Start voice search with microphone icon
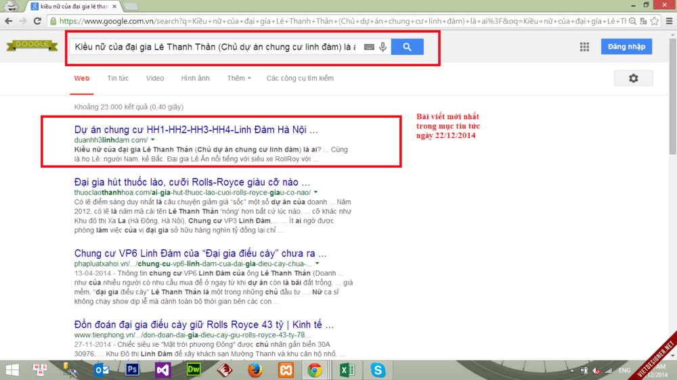 click(383, 47)
